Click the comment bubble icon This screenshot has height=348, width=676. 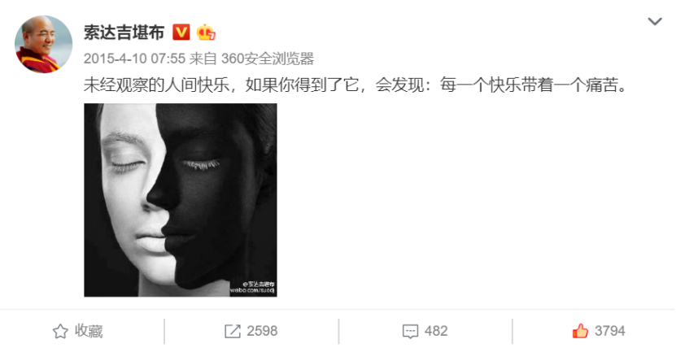[x=410, y=331]
